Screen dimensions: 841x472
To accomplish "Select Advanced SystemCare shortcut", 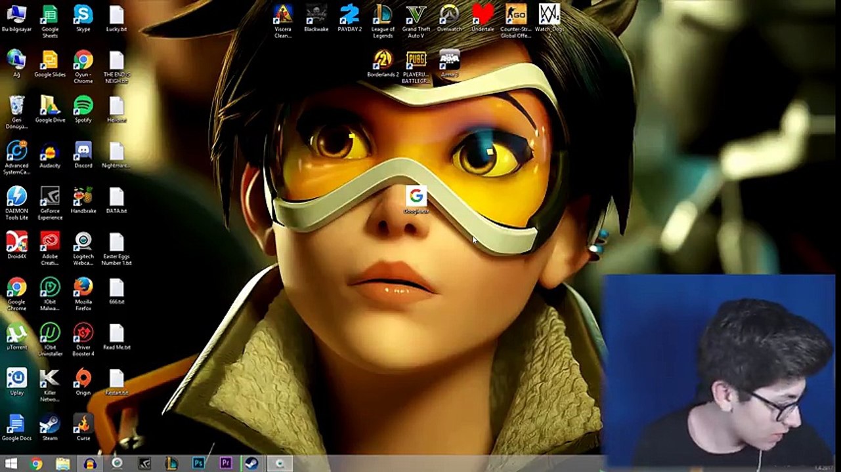I will (x=16, y=157).
